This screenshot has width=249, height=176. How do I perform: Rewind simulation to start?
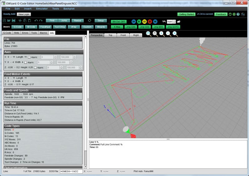tap(134, 22)
